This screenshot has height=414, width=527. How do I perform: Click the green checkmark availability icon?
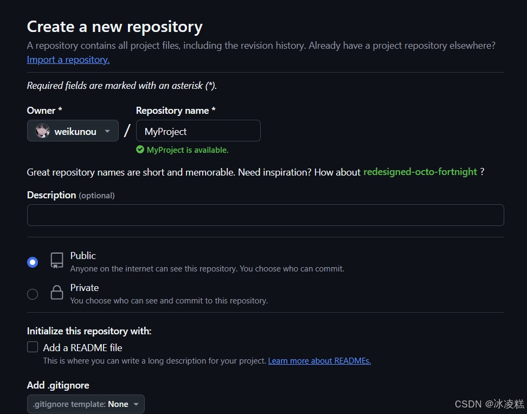(x=140, y=150)
